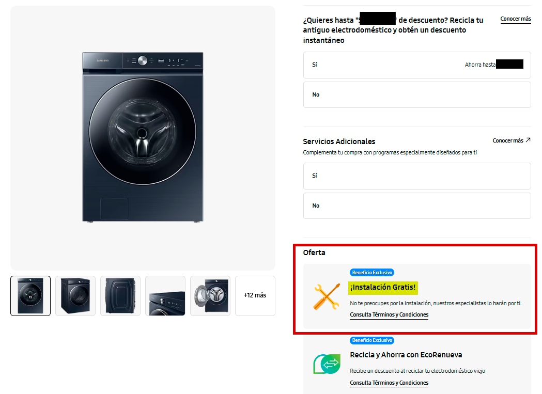Choose Sí for the recycling discount option
Screen dimensions: 542x394
[417, 65]
